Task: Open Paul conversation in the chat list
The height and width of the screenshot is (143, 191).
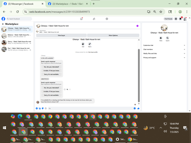Action: click(17, 49)
